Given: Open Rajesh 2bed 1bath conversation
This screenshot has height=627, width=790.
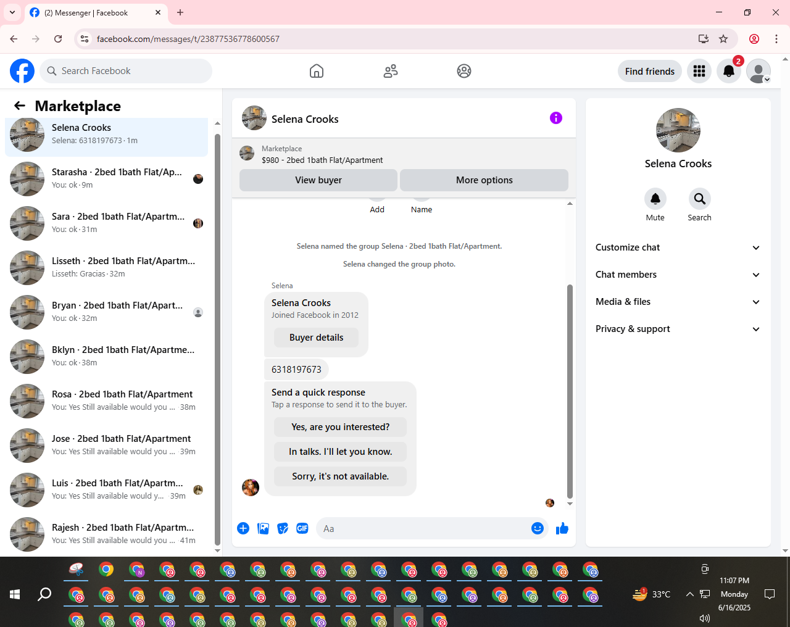Looking at the screenshot, I should point(106,534).
